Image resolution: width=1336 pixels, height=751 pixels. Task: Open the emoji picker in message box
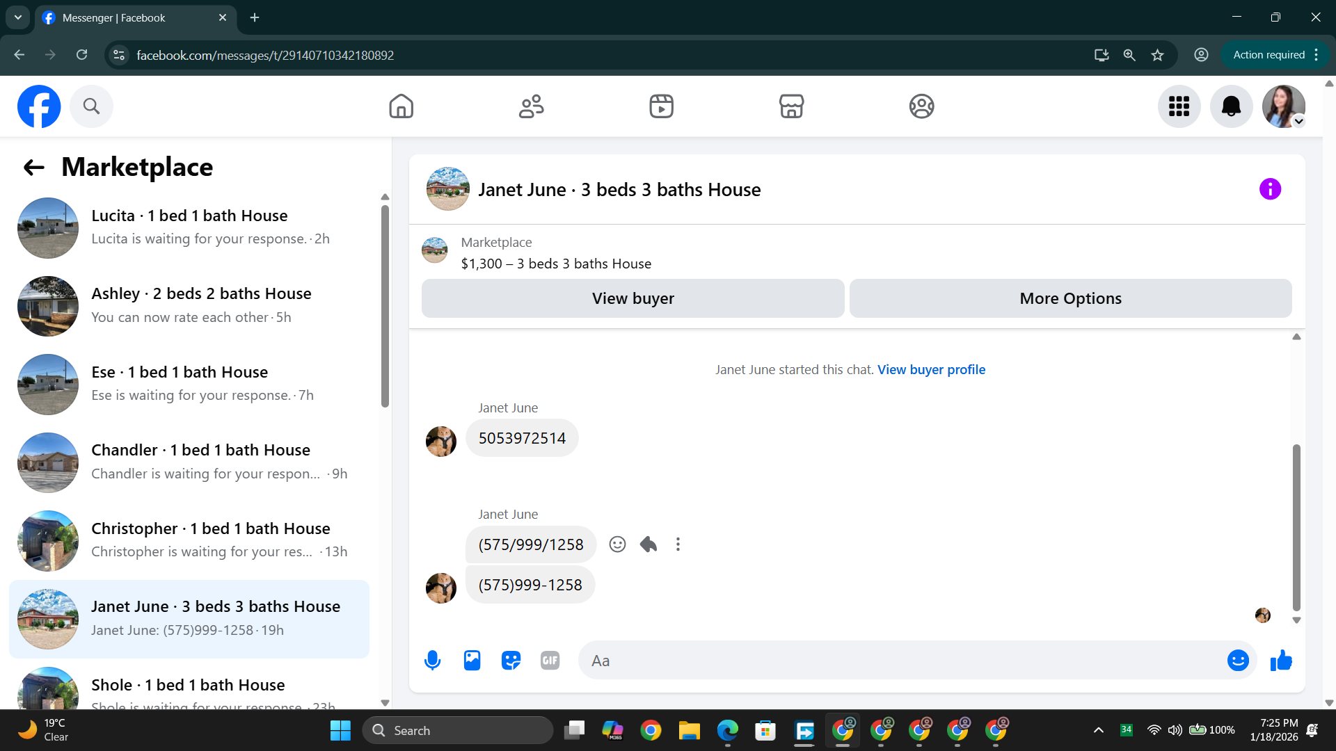pyautogui.click(x=1238, y=661)
